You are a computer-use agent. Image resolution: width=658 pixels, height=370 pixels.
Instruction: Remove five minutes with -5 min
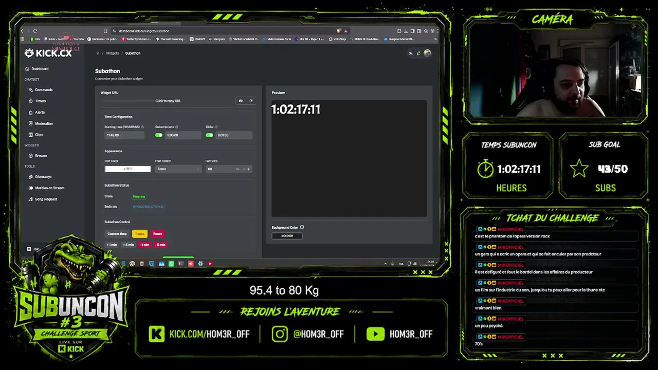tap(160, 245)
